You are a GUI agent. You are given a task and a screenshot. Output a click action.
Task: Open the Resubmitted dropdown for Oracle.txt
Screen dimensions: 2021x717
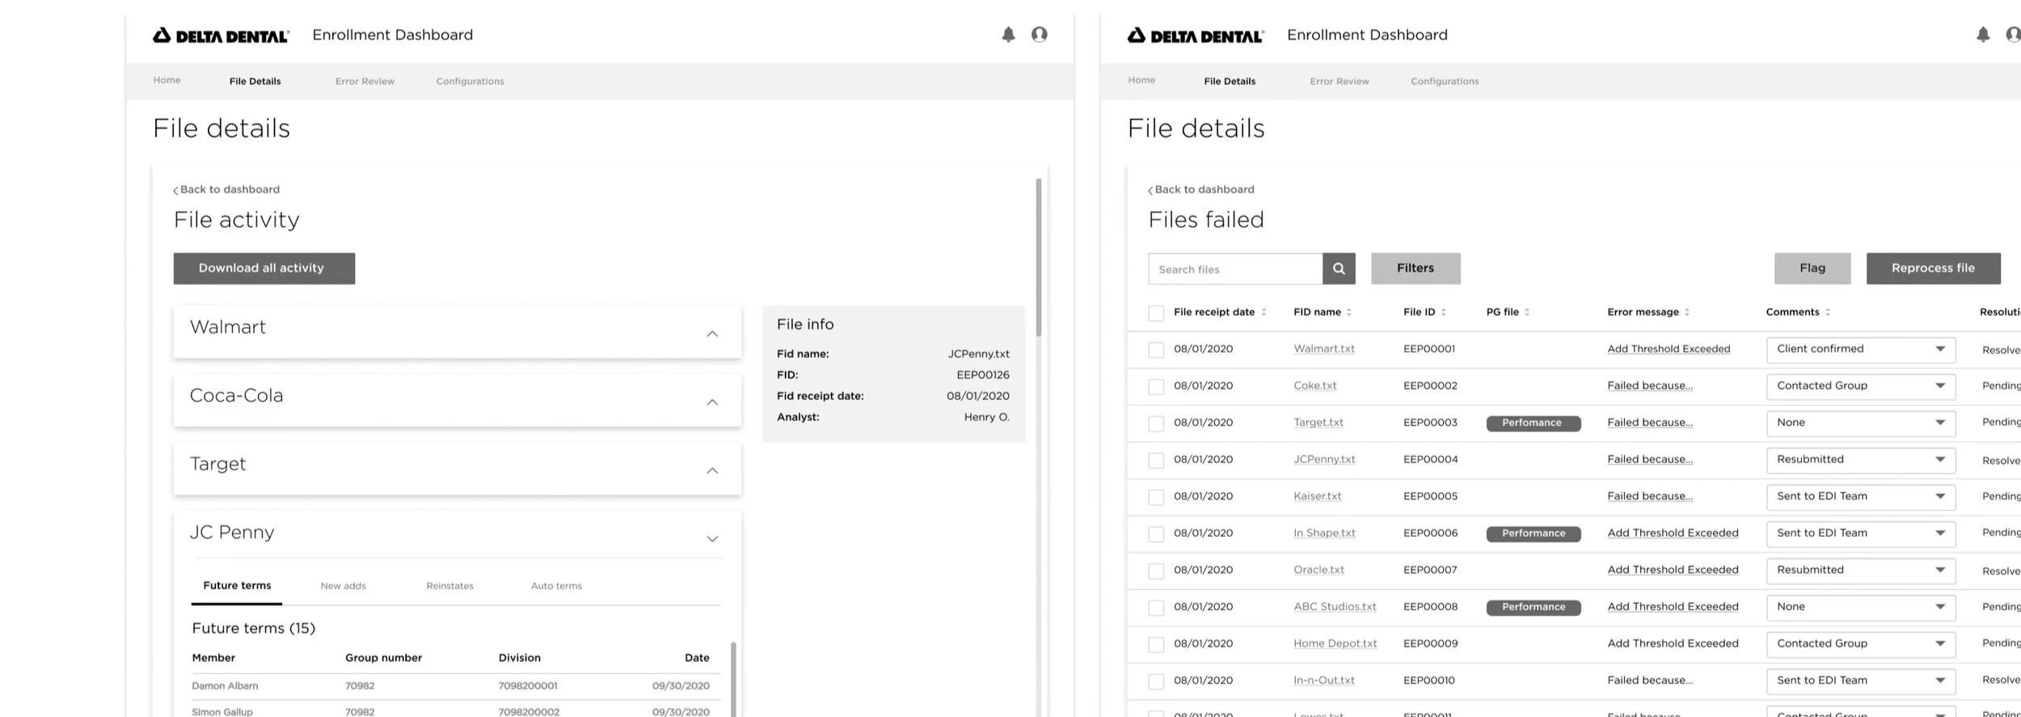[1861, 571]
